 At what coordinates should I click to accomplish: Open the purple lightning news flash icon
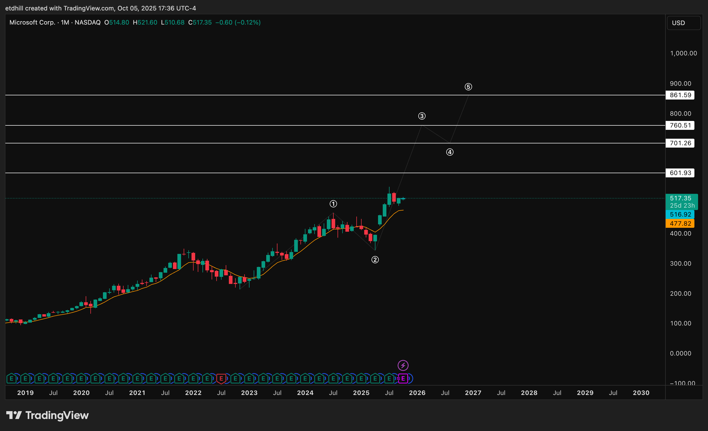point(403,365)
